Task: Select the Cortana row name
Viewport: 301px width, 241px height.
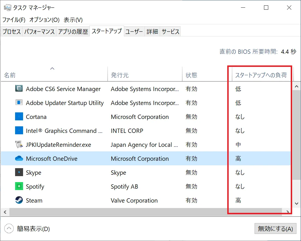Action: coord(36,117)
